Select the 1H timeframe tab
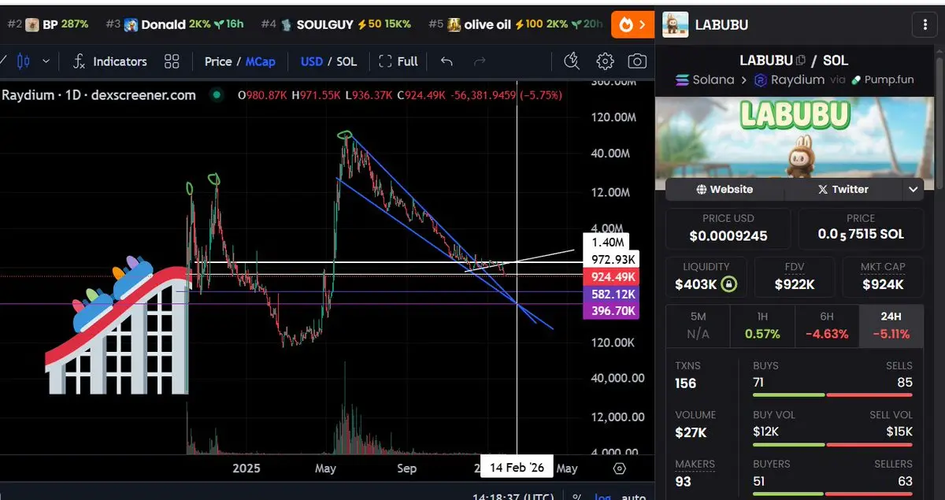945x500 pixels. coord(762,324)
